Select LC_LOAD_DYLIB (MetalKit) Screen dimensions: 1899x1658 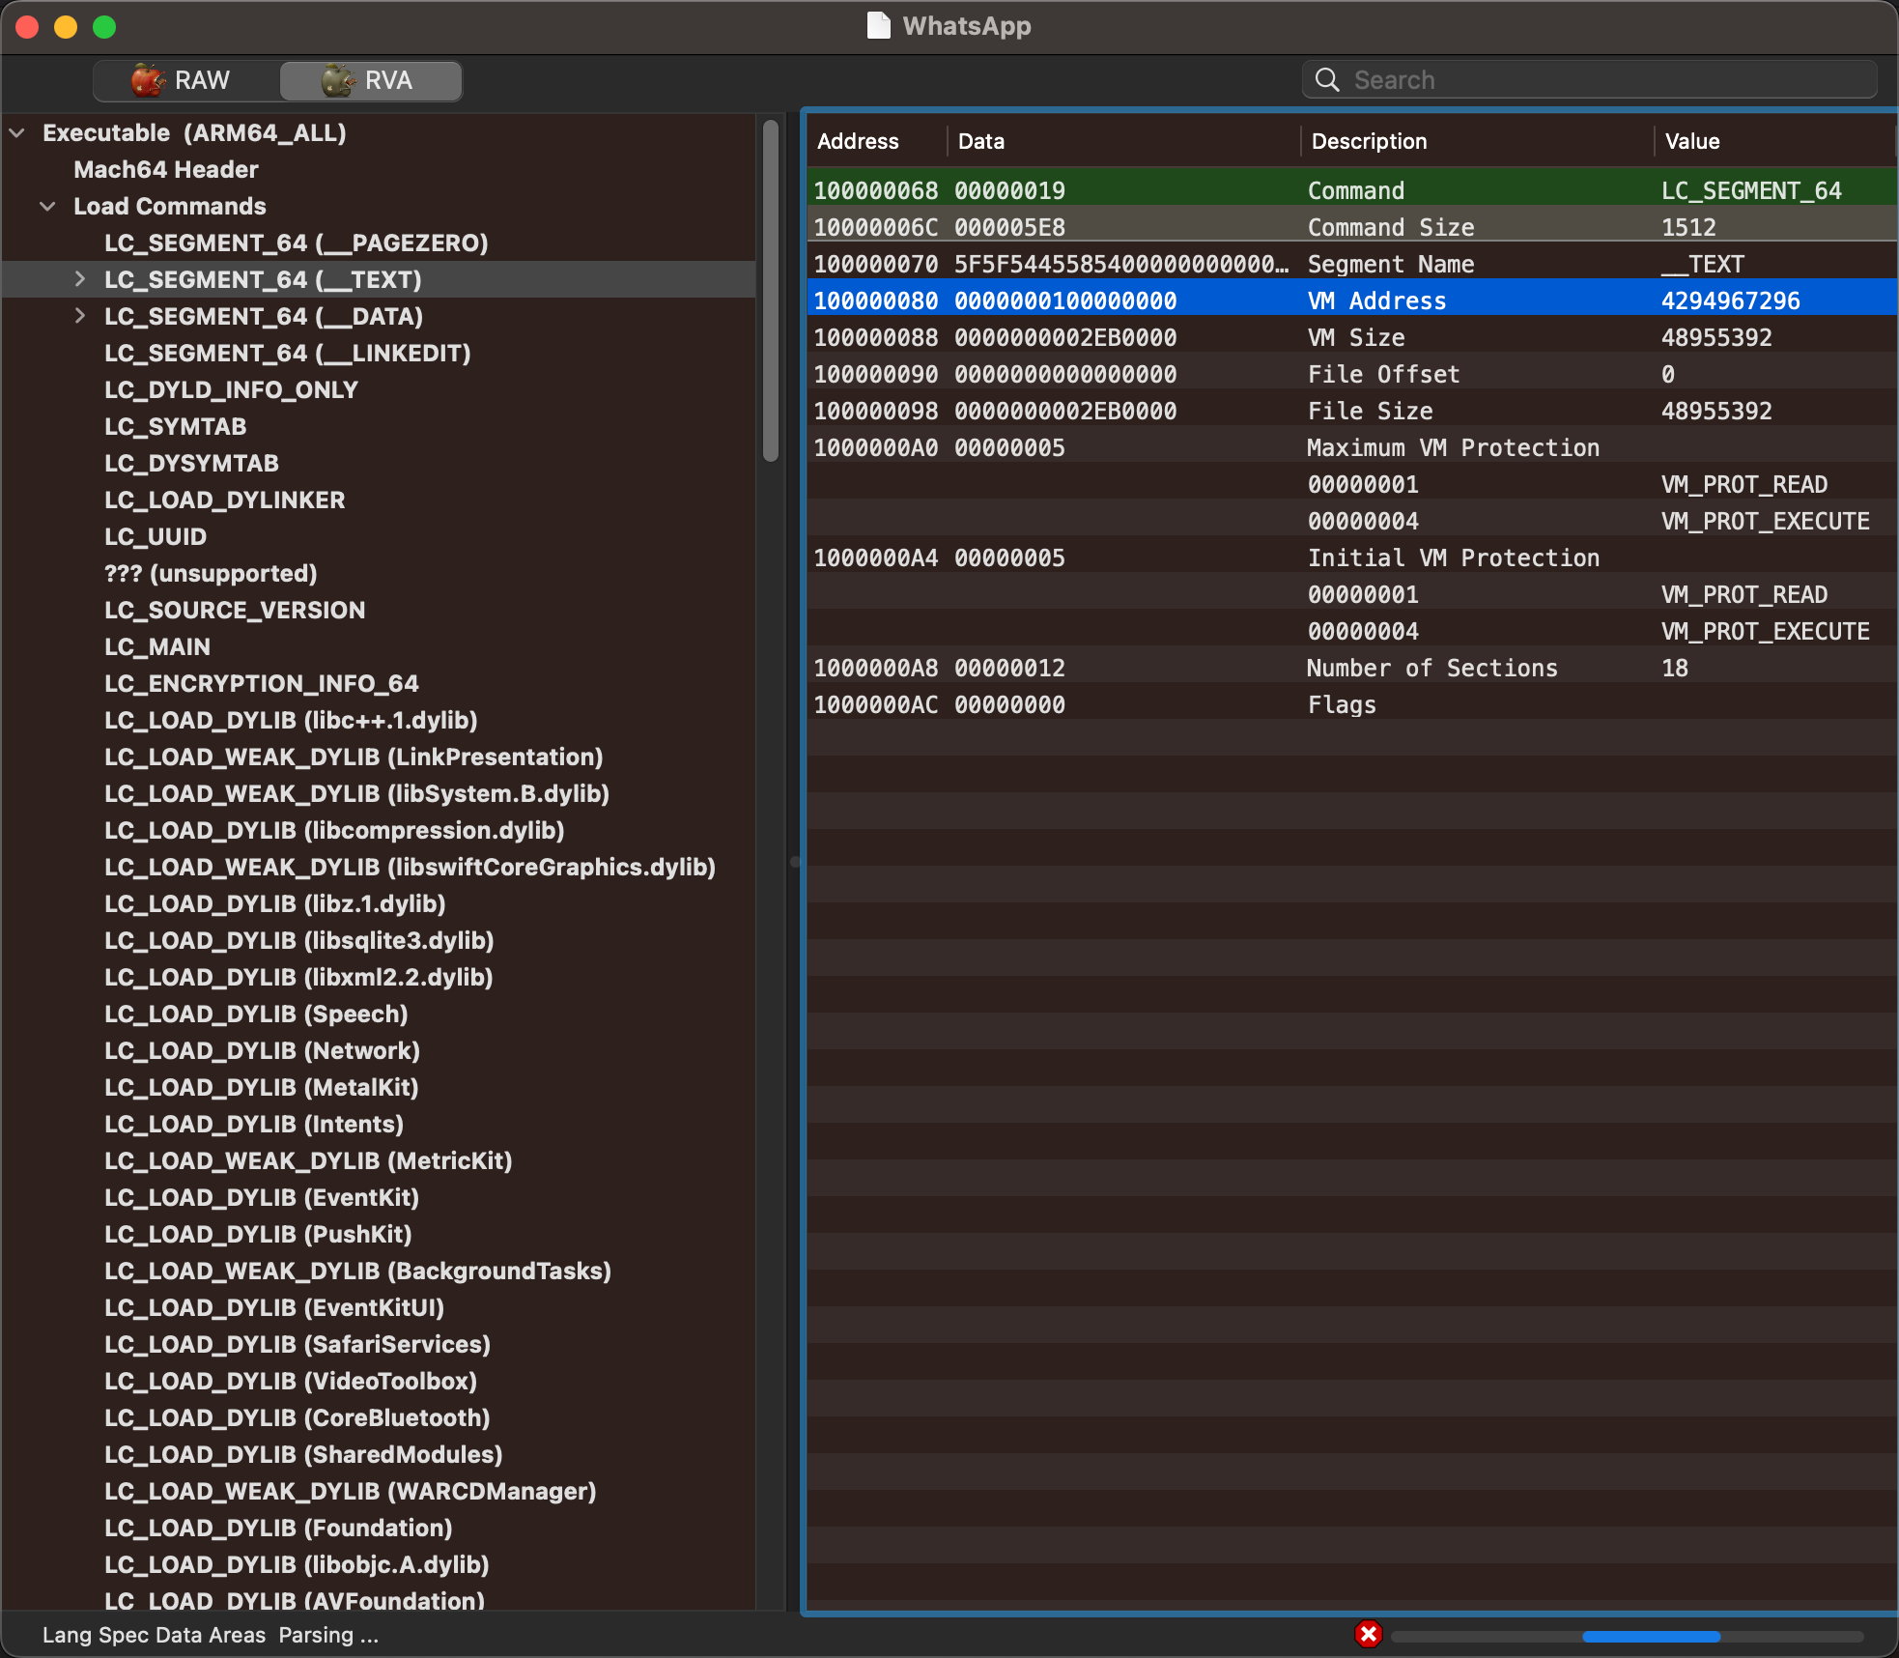(x=262, y=1087)
